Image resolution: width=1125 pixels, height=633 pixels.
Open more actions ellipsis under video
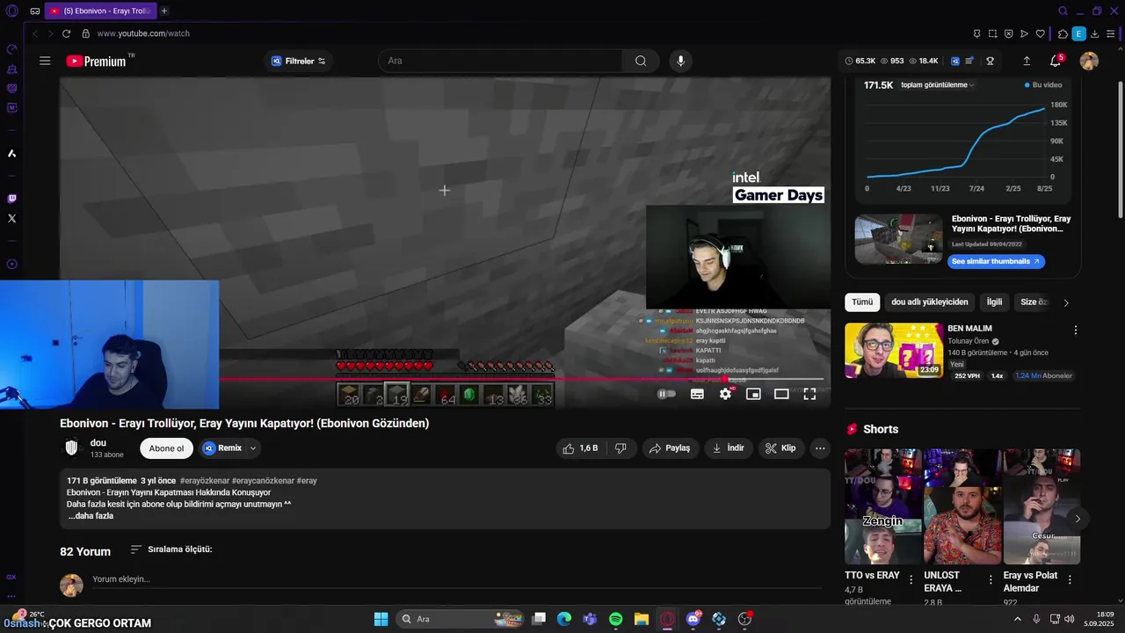coord(820,448)
